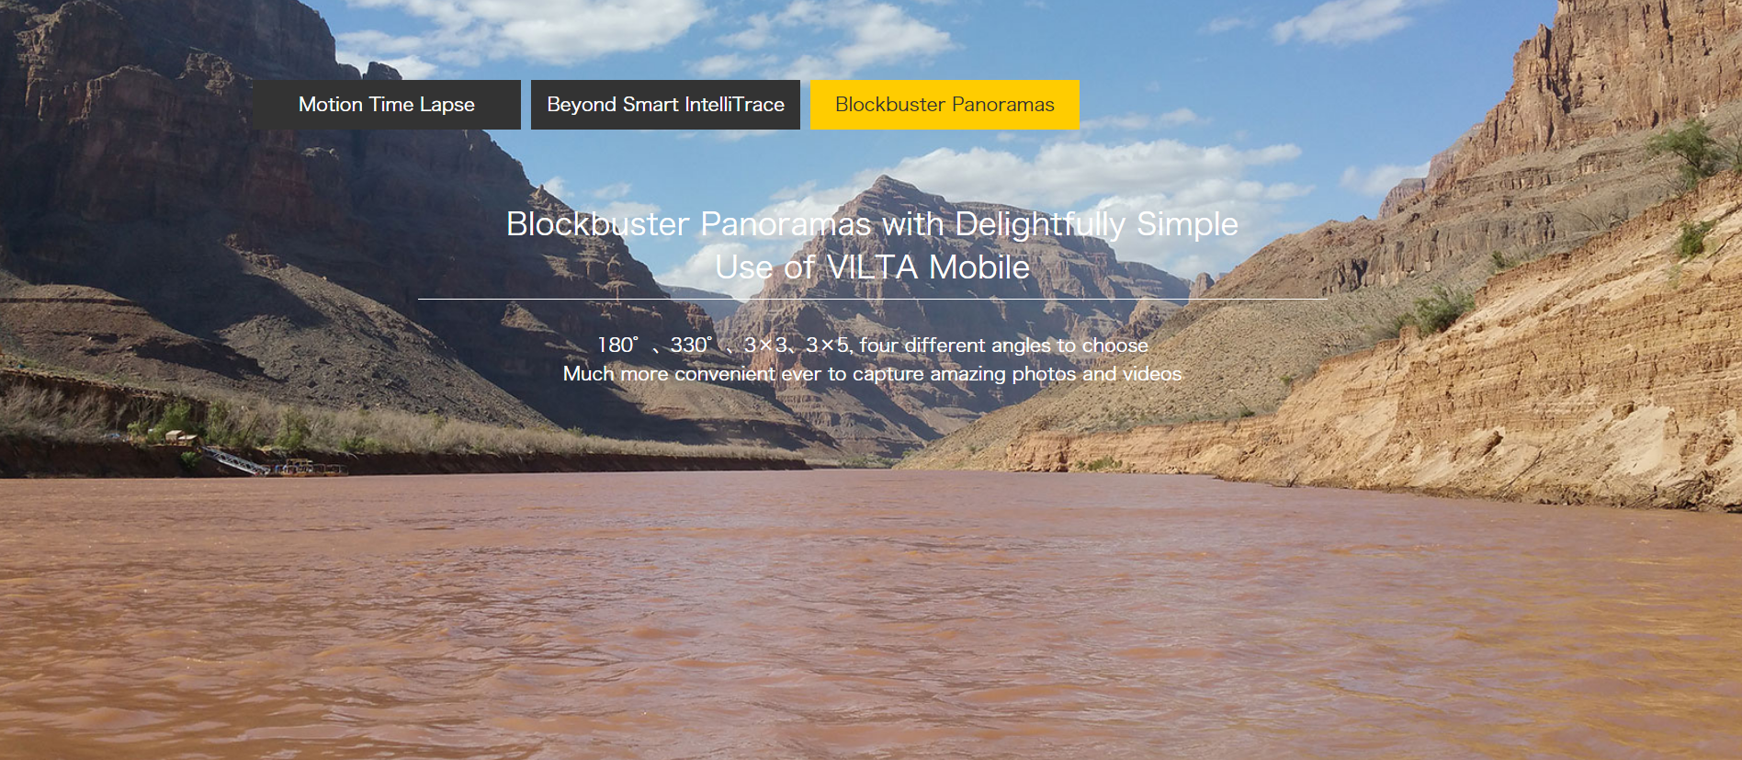The width and height of the screenshot is (1742, 760).
Task: Select the yellow Blockbuster Panoramas tab
Action: pyautogui.click(x=945, y=105)
